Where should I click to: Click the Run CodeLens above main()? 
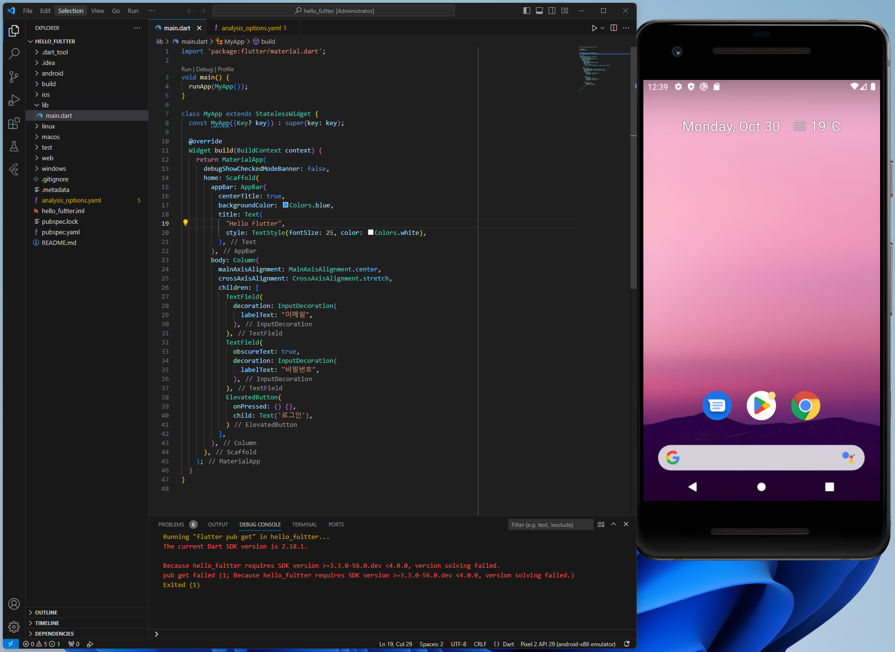[186, 69]
